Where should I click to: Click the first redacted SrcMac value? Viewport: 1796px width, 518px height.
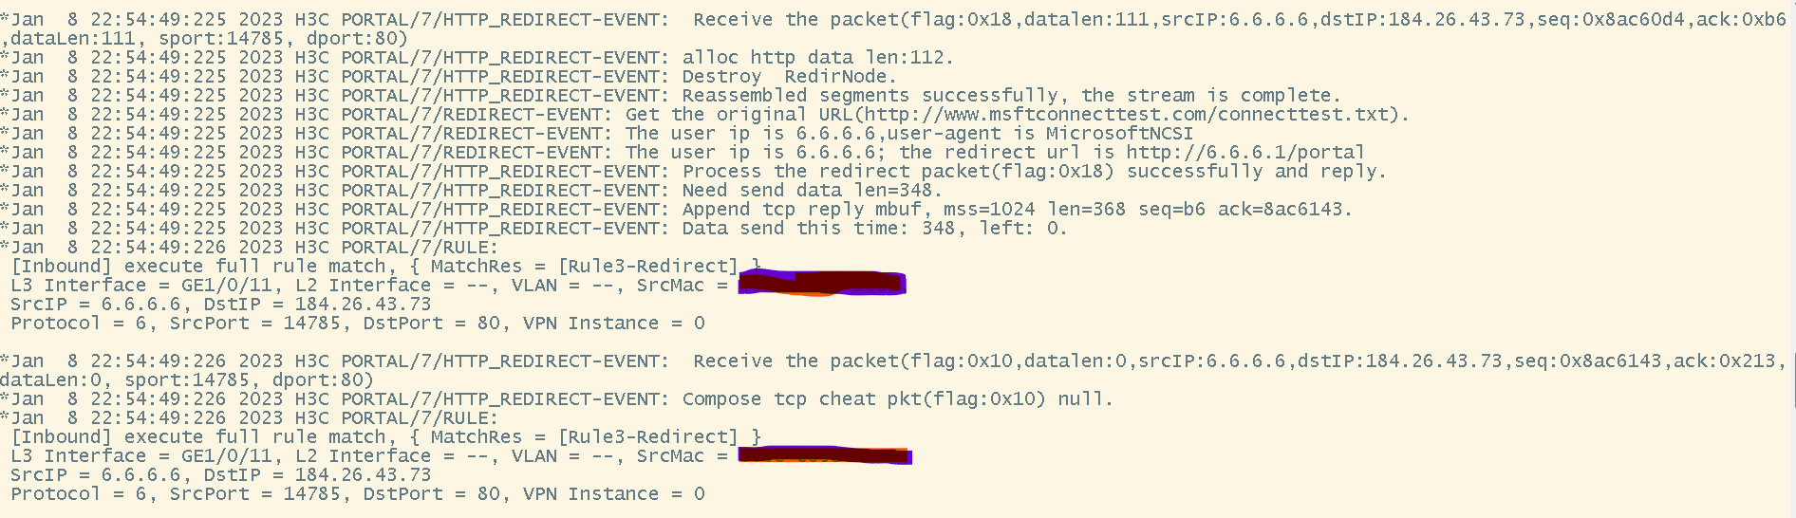(x=822, y=283)
